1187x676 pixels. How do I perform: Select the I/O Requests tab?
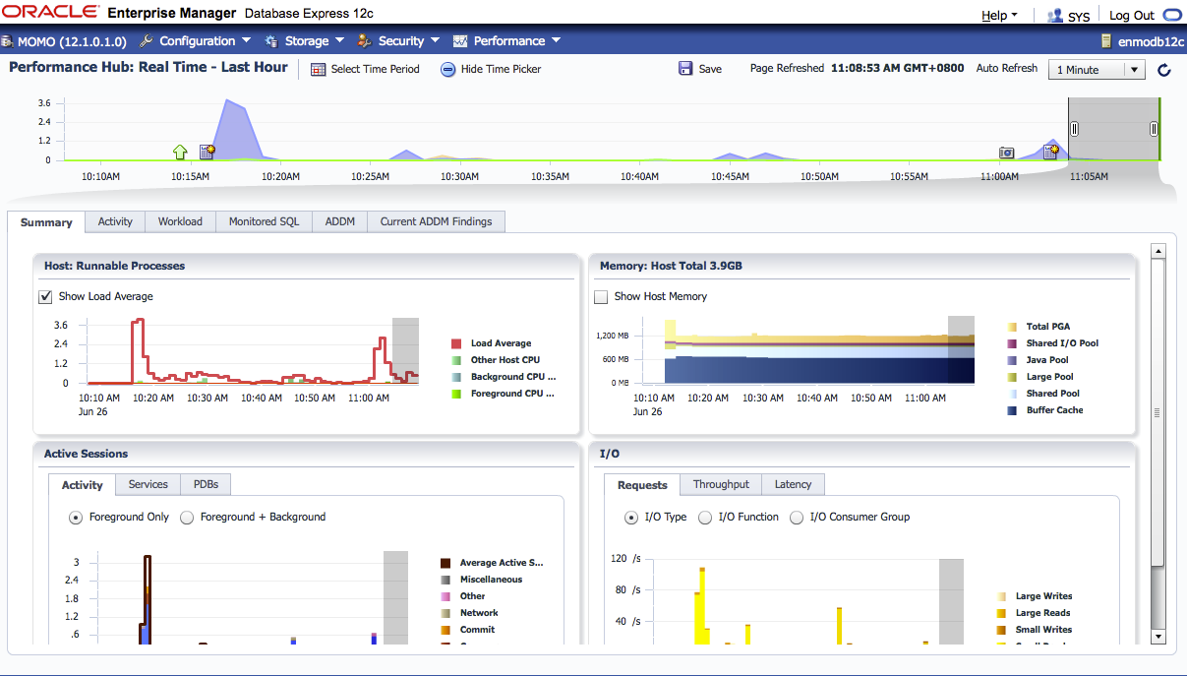(x=642, y=485)
